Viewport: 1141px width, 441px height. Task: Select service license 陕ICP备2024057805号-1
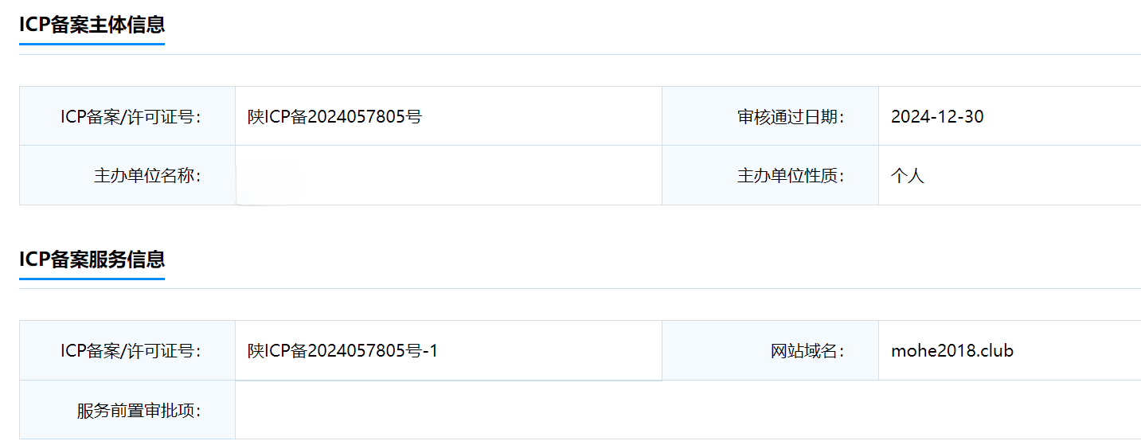click(343, 351)
